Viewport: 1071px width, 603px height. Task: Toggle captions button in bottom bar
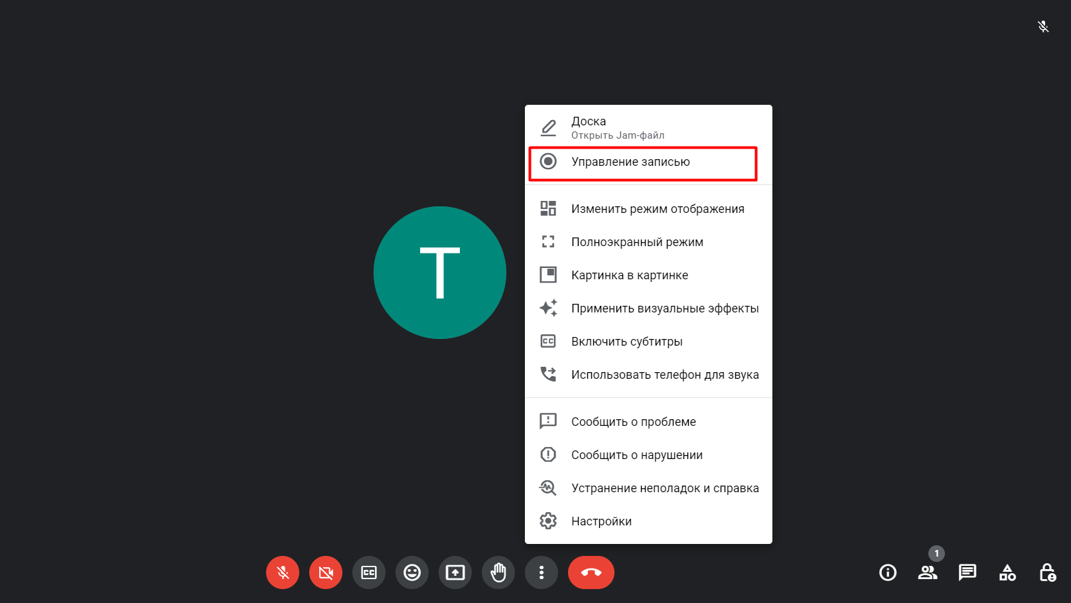click(369, 572)
